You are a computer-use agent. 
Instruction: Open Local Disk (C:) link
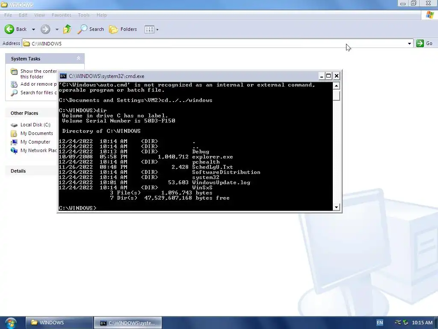point(35,125)
